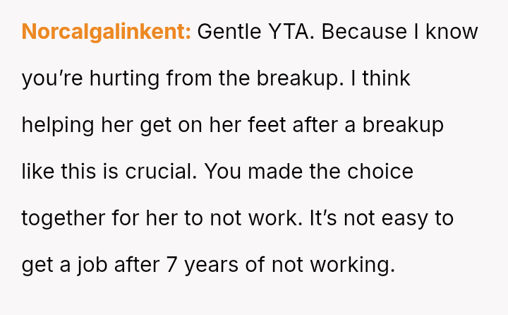Click the words "I think"
The height and width of the screenshot is (315, 508).
(385, 78)
